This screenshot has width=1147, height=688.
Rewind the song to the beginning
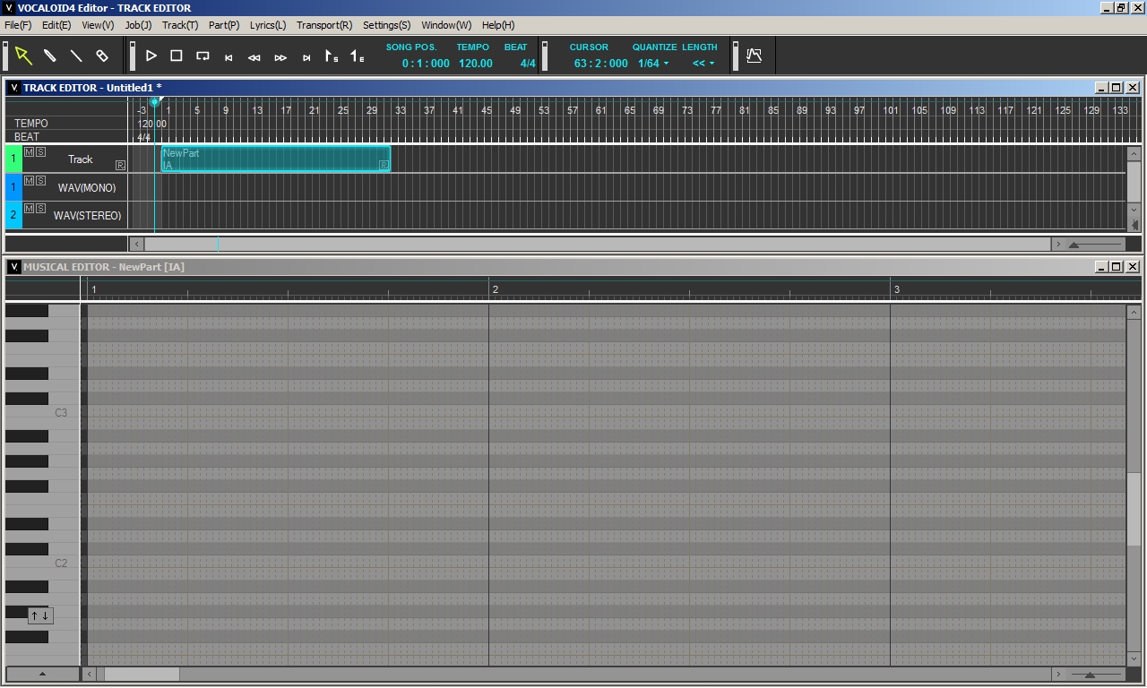[x=229, y=56]
